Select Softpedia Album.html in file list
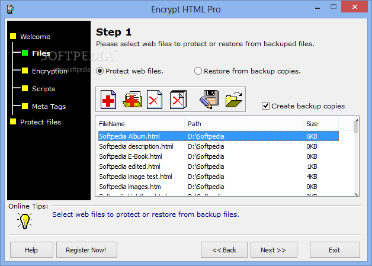The image size is (372, 266). click(218, 136)
